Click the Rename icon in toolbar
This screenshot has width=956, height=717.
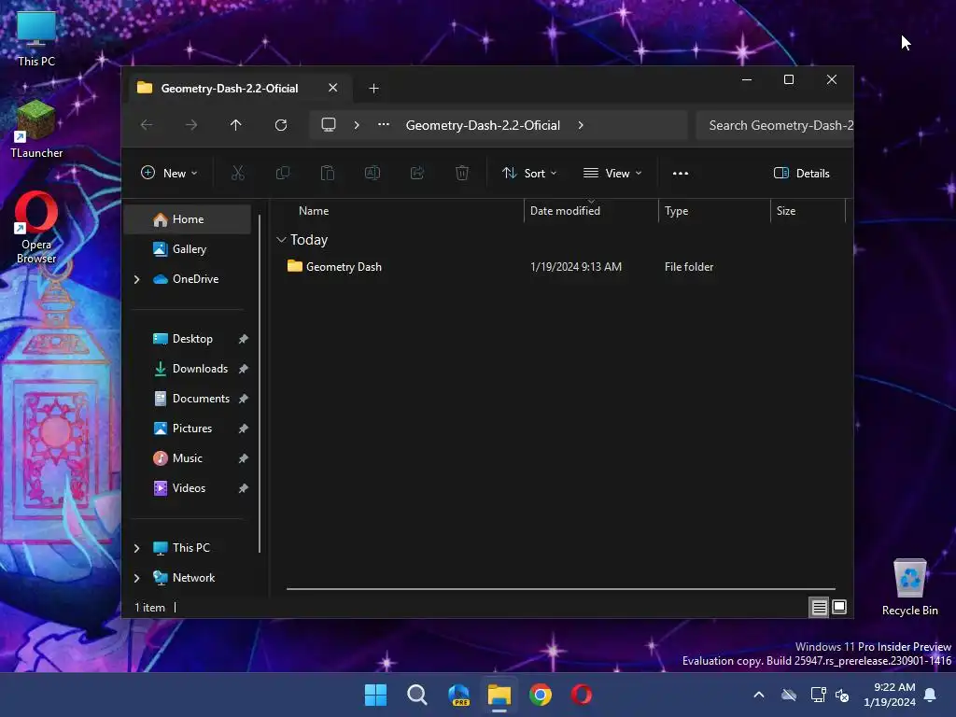point(373,173)
